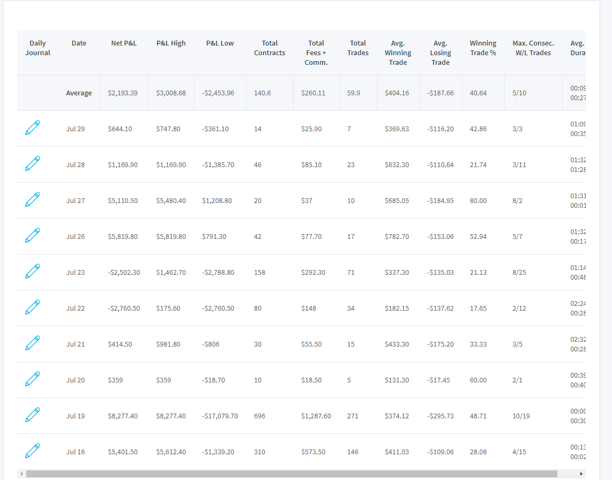
Task: Click the horizontal scrollbar thumb under the table
Action: point(292,474)
